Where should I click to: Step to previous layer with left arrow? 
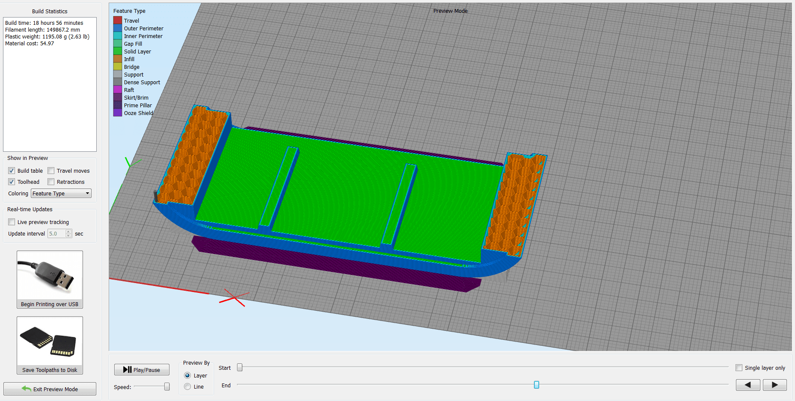(x=748, y=385)
